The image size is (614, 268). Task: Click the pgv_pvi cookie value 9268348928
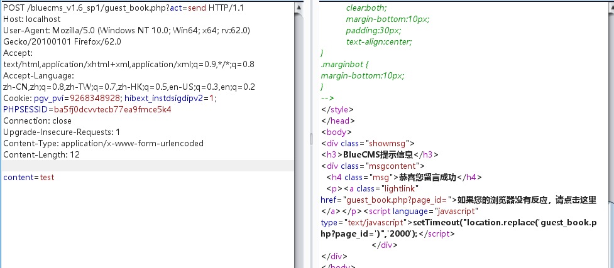point(94,98)
